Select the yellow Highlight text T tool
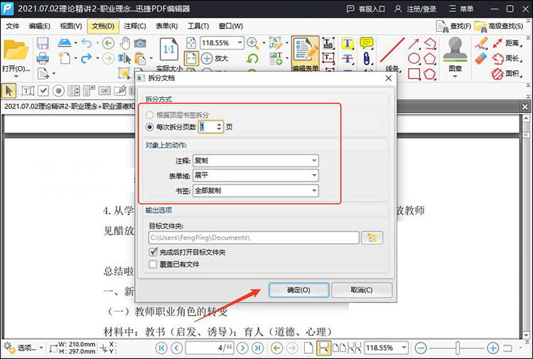The height and width of the screenshot is (359, 533). point(347,43)
